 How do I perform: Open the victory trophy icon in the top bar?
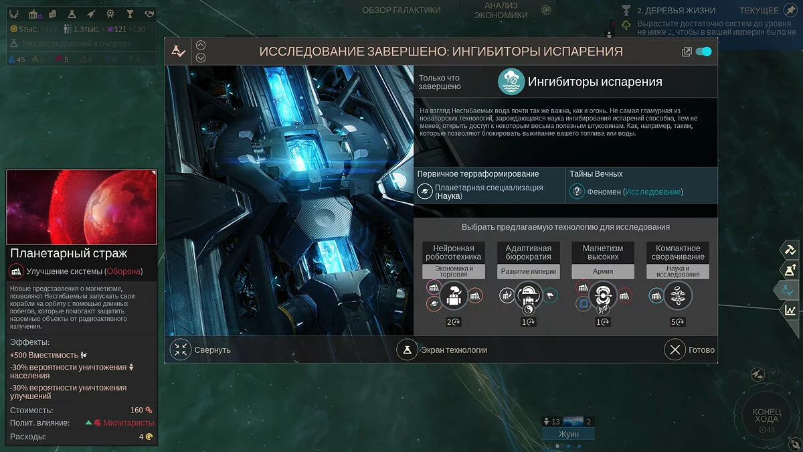(130, 13)
